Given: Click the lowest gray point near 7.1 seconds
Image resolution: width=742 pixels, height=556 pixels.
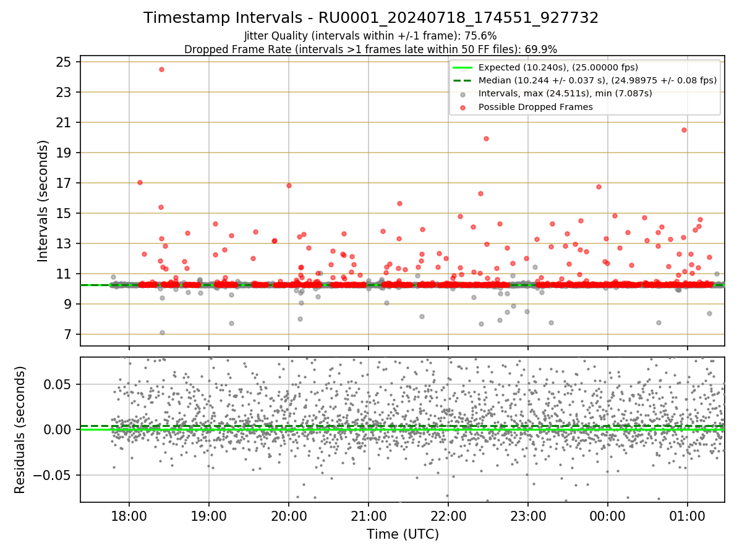Looking at the screenshot, I should click(x=162, y=332).
